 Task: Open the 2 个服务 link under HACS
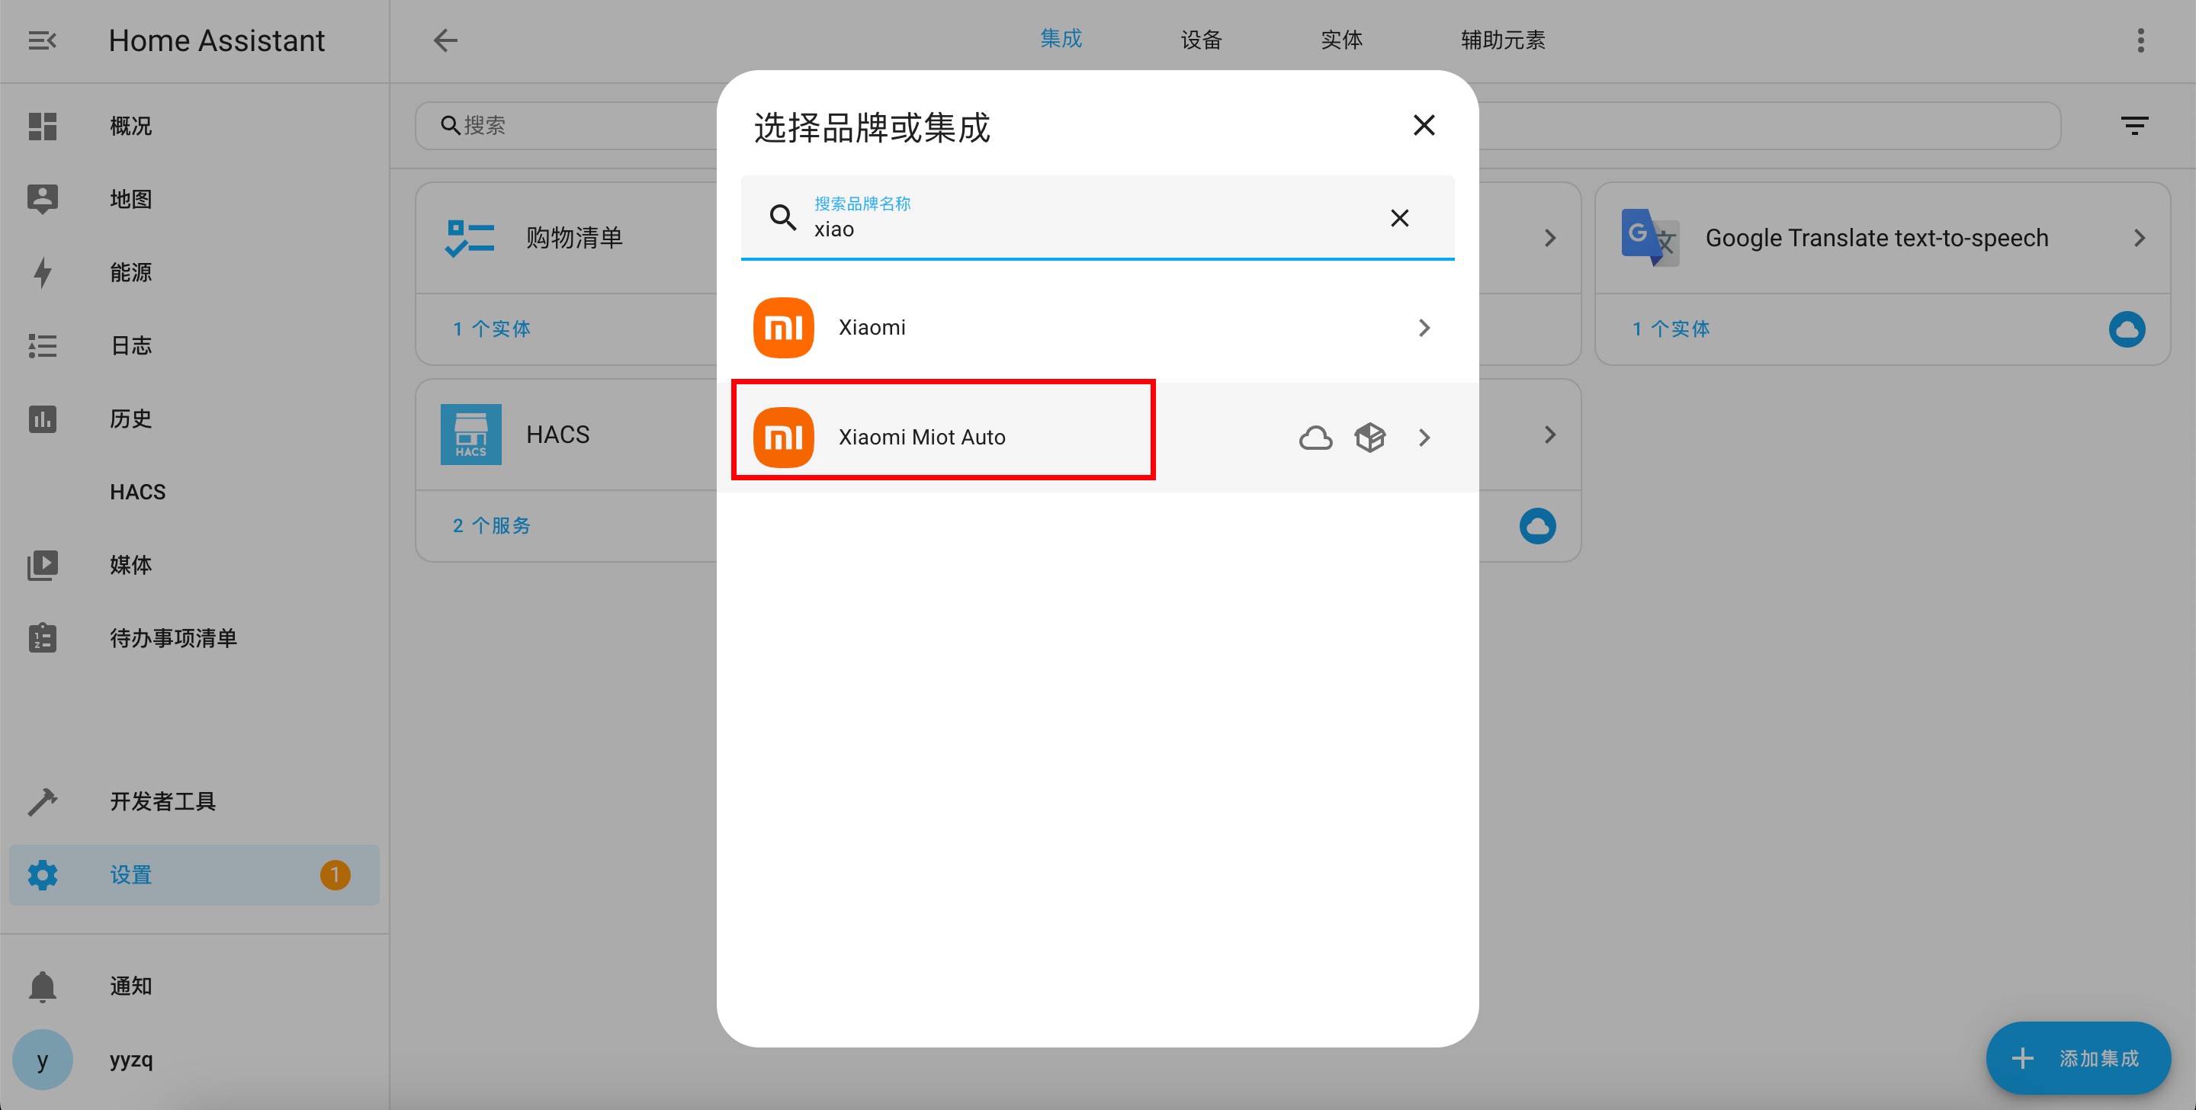(x=492, y=525)
